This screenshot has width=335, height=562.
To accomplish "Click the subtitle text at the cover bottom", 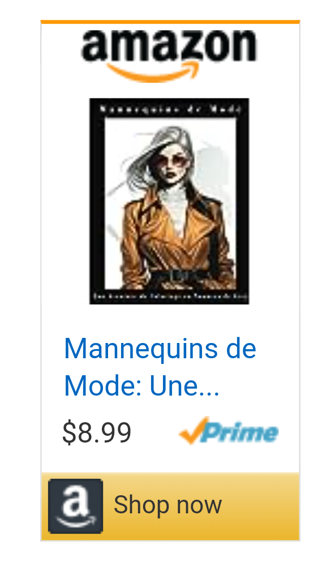I will pyautogui.click(x=170, y=297).
